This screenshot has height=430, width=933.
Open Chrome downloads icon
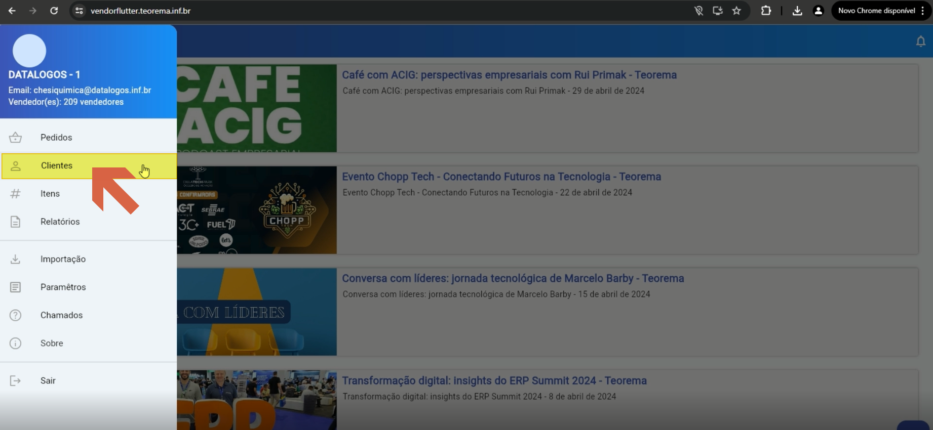coord(797,11)
